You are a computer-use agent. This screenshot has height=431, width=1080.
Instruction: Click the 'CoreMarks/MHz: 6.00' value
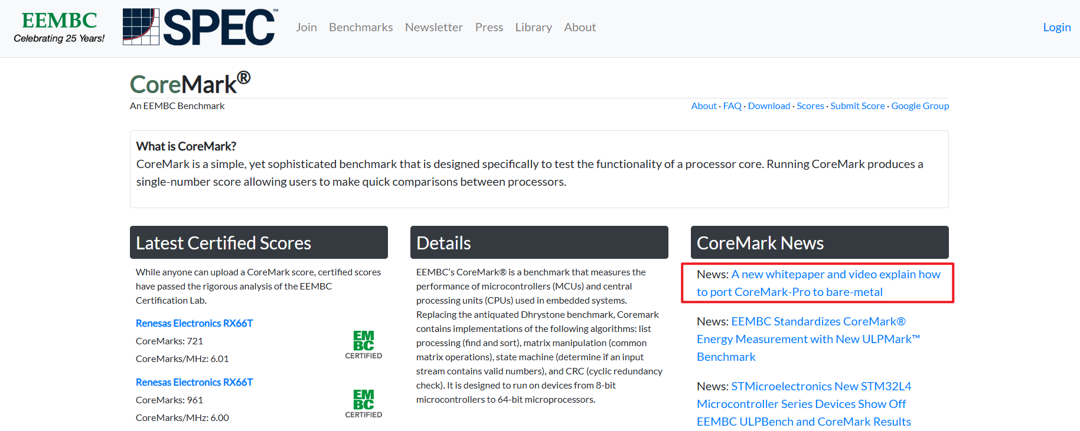(x=182, y=417)
